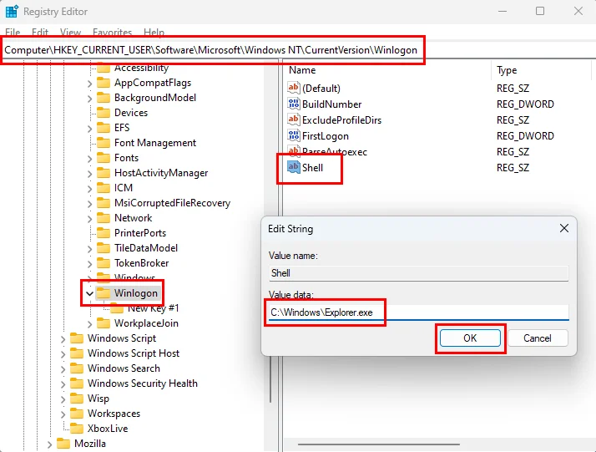Screen dimensions: 596x452
Task: Select the (Default) string value icon
Action: coord(294,88)
